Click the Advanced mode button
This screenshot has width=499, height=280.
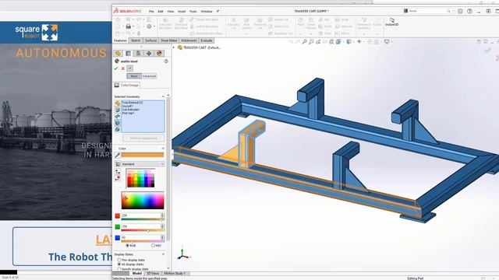[x=149, y=76]
